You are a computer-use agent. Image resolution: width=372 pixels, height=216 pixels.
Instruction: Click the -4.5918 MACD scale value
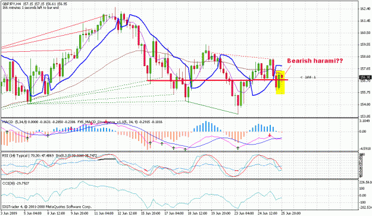pyautogui.click(x=365, y=149)
